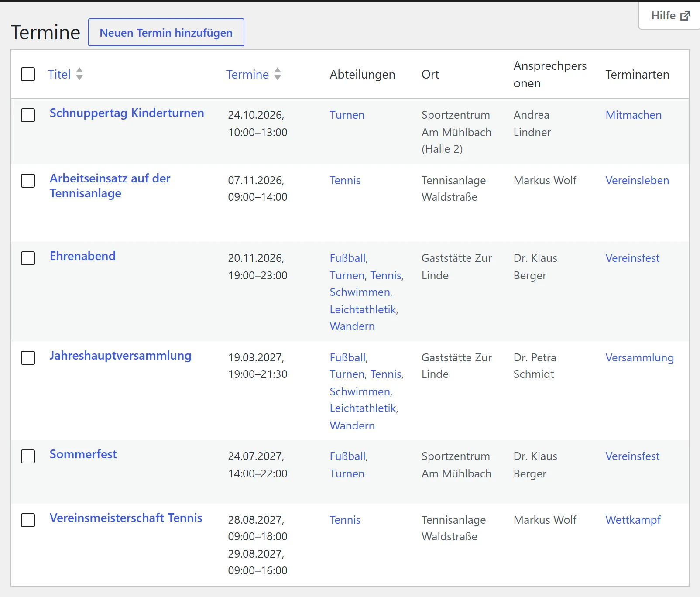Image resolution: width=700 pixels, height=597 pixels.
Task: Toggle the select-all checkbox in header
Action: coord(28,74)
